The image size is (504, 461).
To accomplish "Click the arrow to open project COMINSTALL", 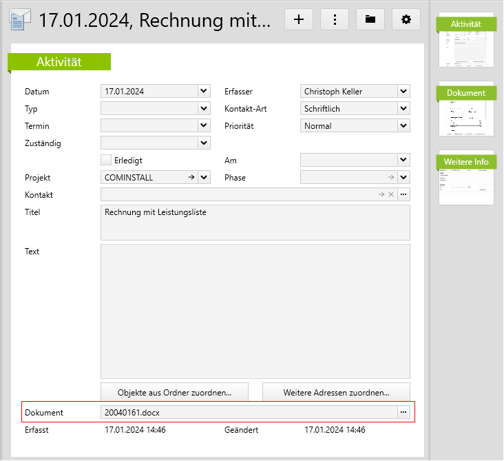I will (x=191, y=178).
